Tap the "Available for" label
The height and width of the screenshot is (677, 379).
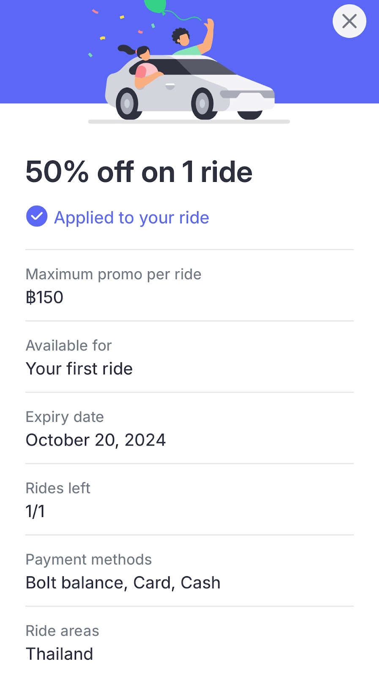(68, 346)
